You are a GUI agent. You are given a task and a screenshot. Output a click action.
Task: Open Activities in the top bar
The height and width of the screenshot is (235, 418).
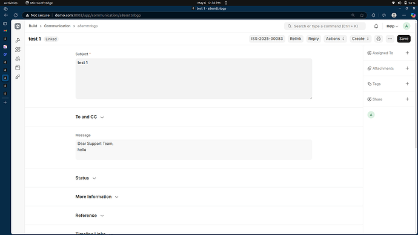(x=10, y=3)
